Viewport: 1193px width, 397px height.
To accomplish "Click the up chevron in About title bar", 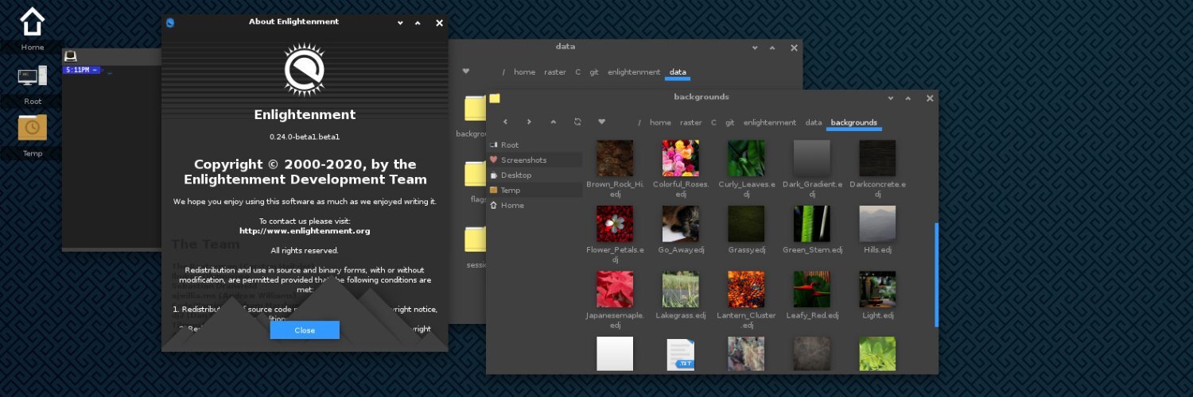I will 418,23.
